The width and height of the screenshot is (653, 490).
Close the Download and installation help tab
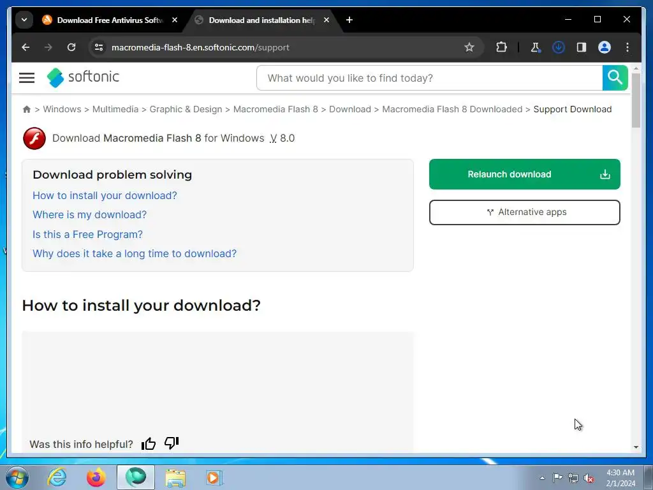coord(326,20)
